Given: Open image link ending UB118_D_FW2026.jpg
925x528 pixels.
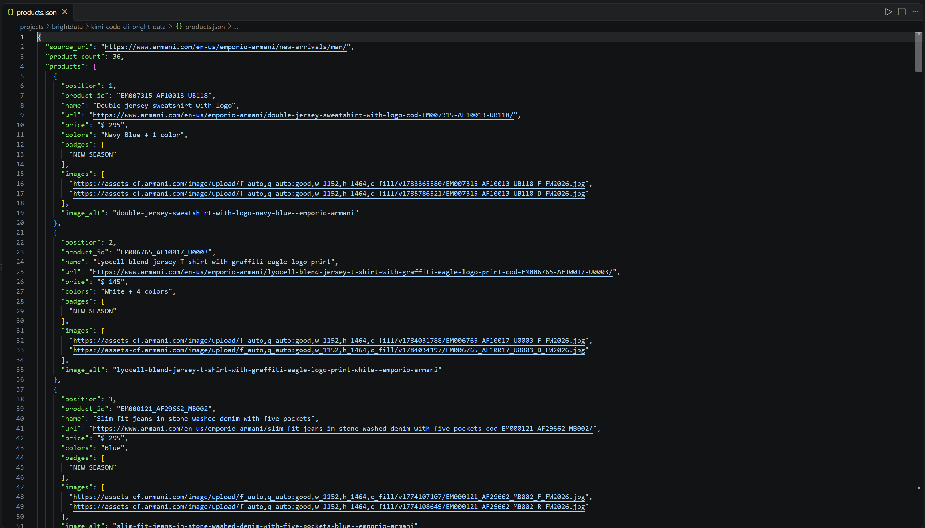Looking at the screenshot, I should click(329, 194).
